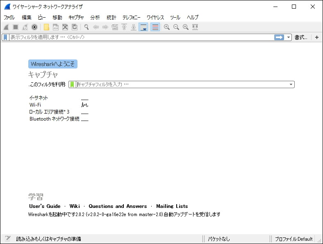Open the ワイヤレス menu
Image resolution: width=323 pixels, height=244 pixels.
[155, 18]
